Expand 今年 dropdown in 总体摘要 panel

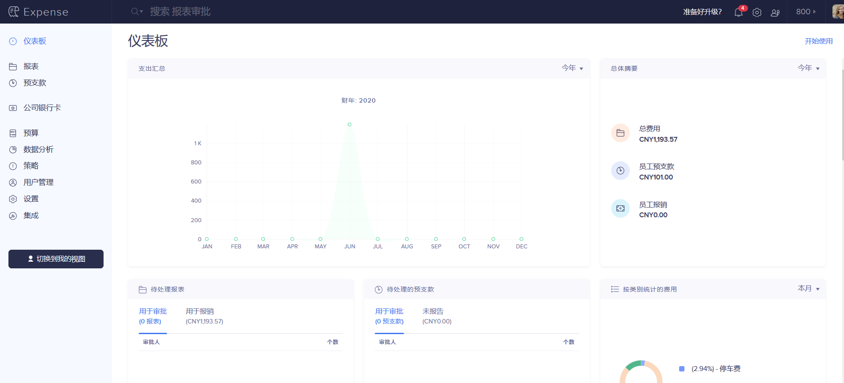tap(808, 68)
